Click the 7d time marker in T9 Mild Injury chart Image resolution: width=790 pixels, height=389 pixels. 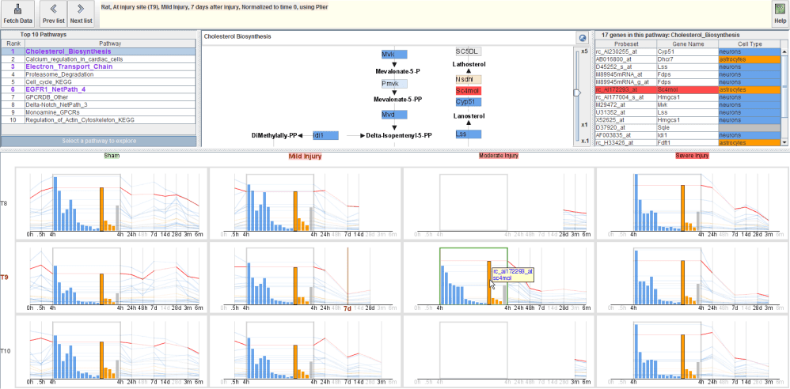point(348,308)
